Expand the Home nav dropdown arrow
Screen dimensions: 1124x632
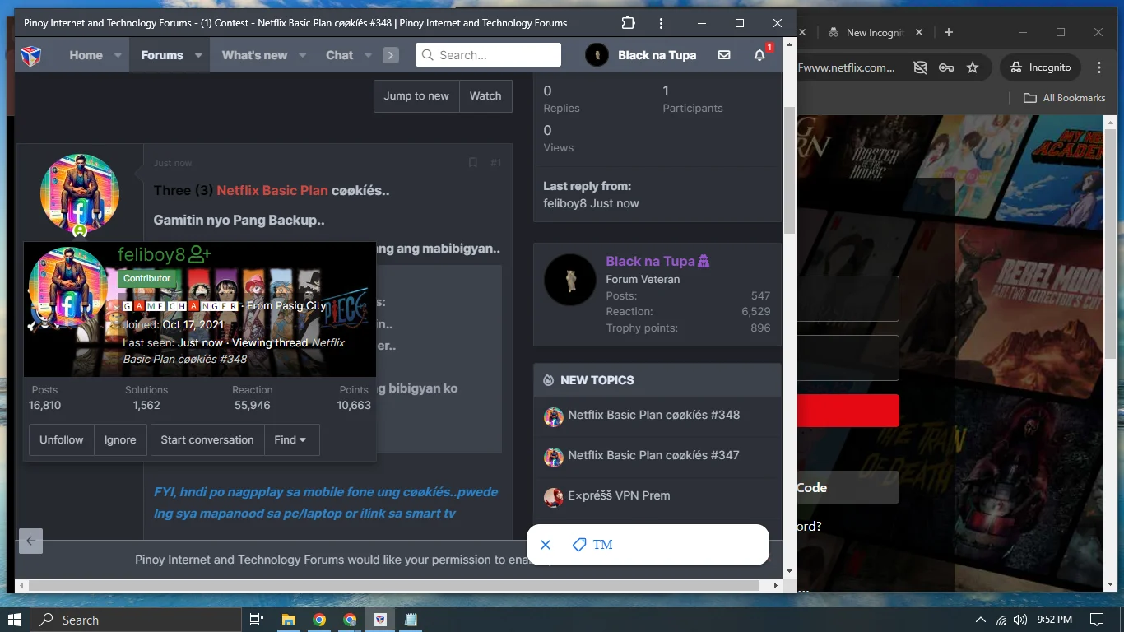tap(118, 55)
